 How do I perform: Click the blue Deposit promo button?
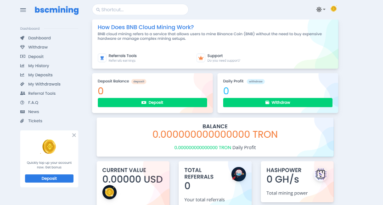[x=49, y=178]
